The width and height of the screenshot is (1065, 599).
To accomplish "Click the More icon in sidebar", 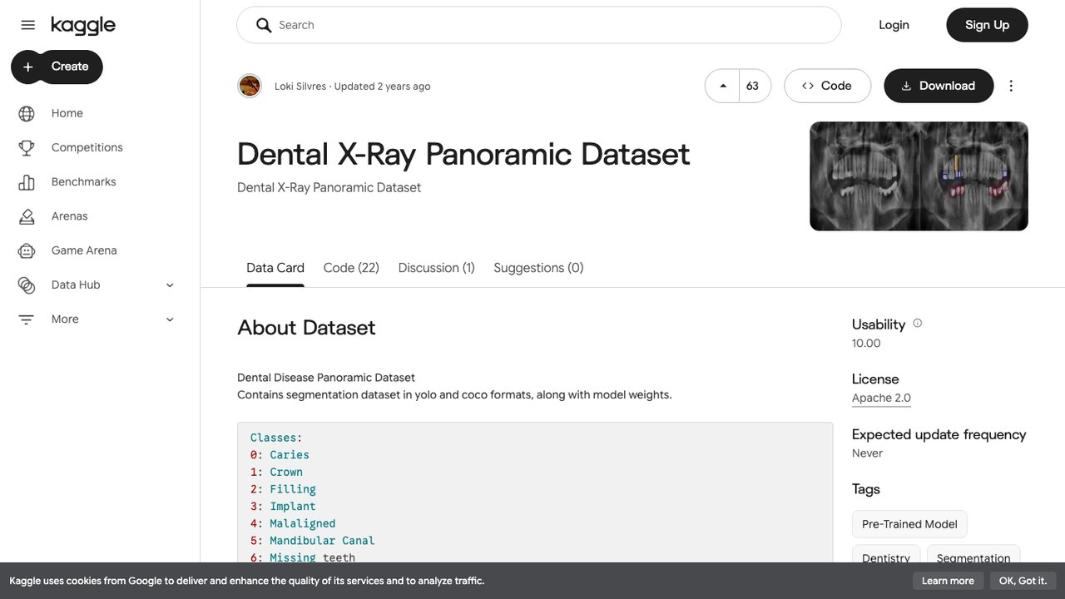I will (x=27, y=319).
